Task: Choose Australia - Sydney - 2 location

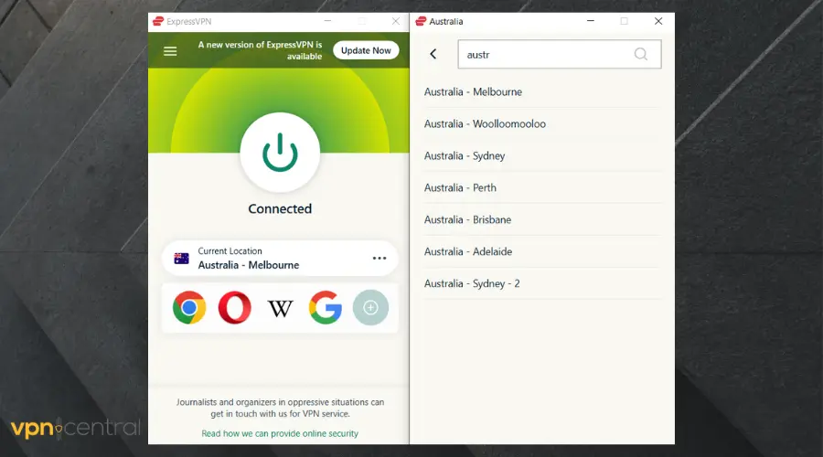Action: pos(542,284)
